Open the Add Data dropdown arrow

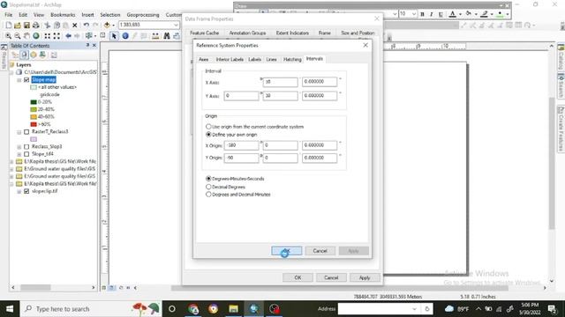(114, 26)
